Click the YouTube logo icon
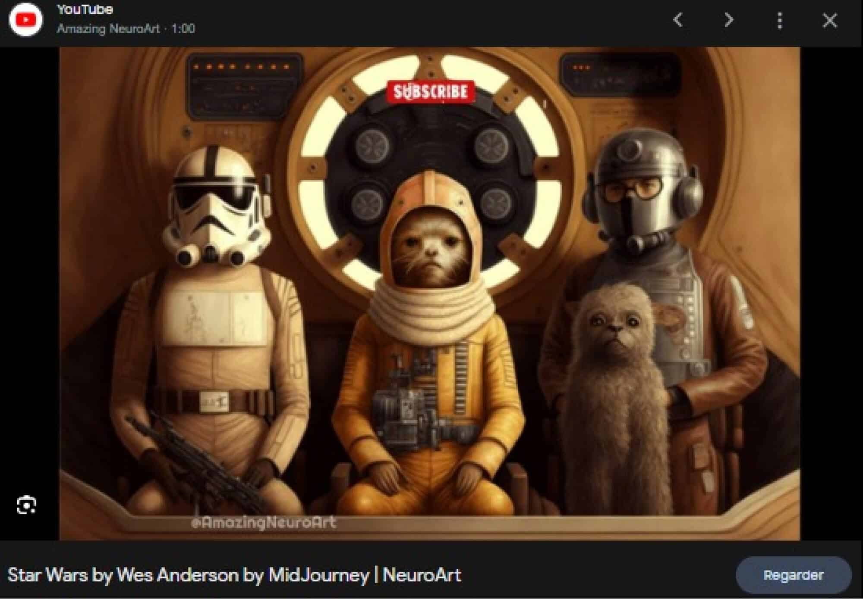This screenshot has height=599, width=863. (25, 20)
